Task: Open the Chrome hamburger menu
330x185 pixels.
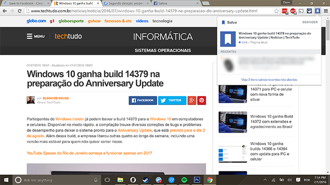Action: click(326, 11)
